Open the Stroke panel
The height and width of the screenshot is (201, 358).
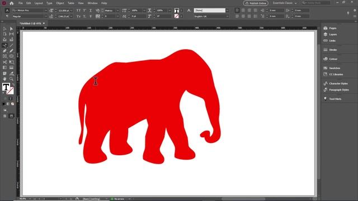coord(333,50)
